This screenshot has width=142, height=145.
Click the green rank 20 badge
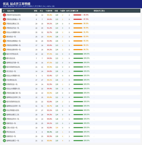click(x=4, y=97)
